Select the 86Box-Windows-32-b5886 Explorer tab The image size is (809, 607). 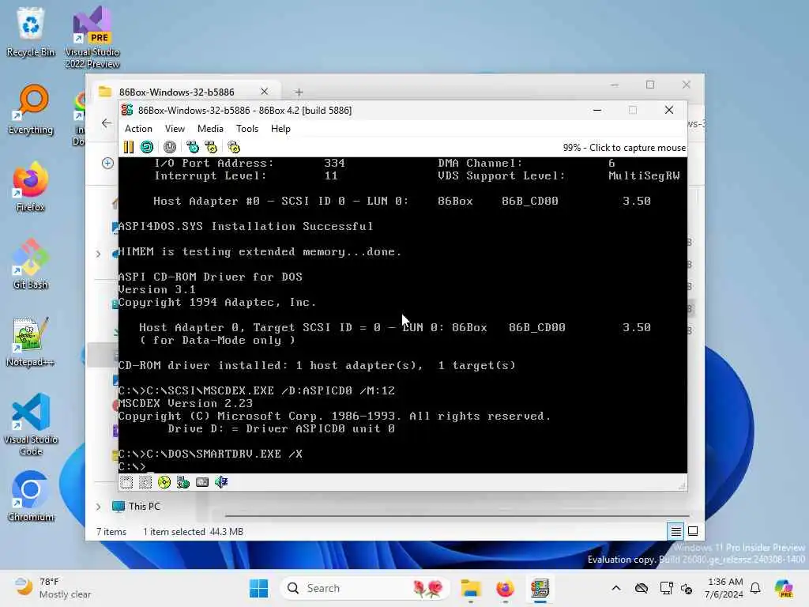pos(176,92)
